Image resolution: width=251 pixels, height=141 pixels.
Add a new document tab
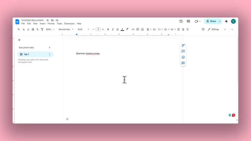[49, 48]
